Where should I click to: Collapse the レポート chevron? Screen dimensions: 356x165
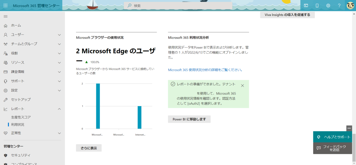(x=59, y=109)
